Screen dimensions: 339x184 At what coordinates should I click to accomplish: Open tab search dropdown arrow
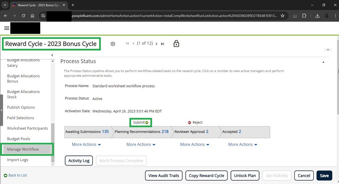click(5, 5)
